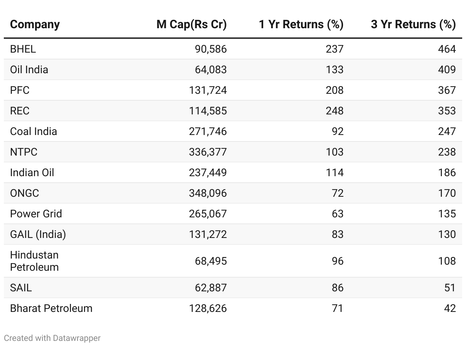Click the 1 Yr Returns (%) header
This screenshot has height=347, width=466.
[x=301, y=24]
